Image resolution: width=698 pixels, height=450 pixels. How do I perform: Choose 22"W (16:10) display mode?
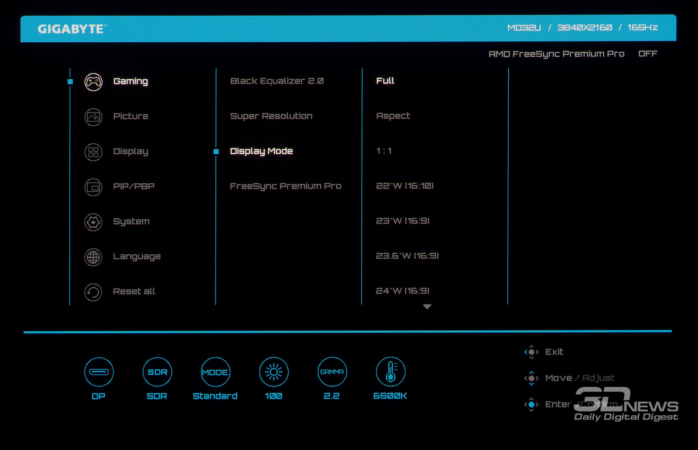tap(405, 186)
